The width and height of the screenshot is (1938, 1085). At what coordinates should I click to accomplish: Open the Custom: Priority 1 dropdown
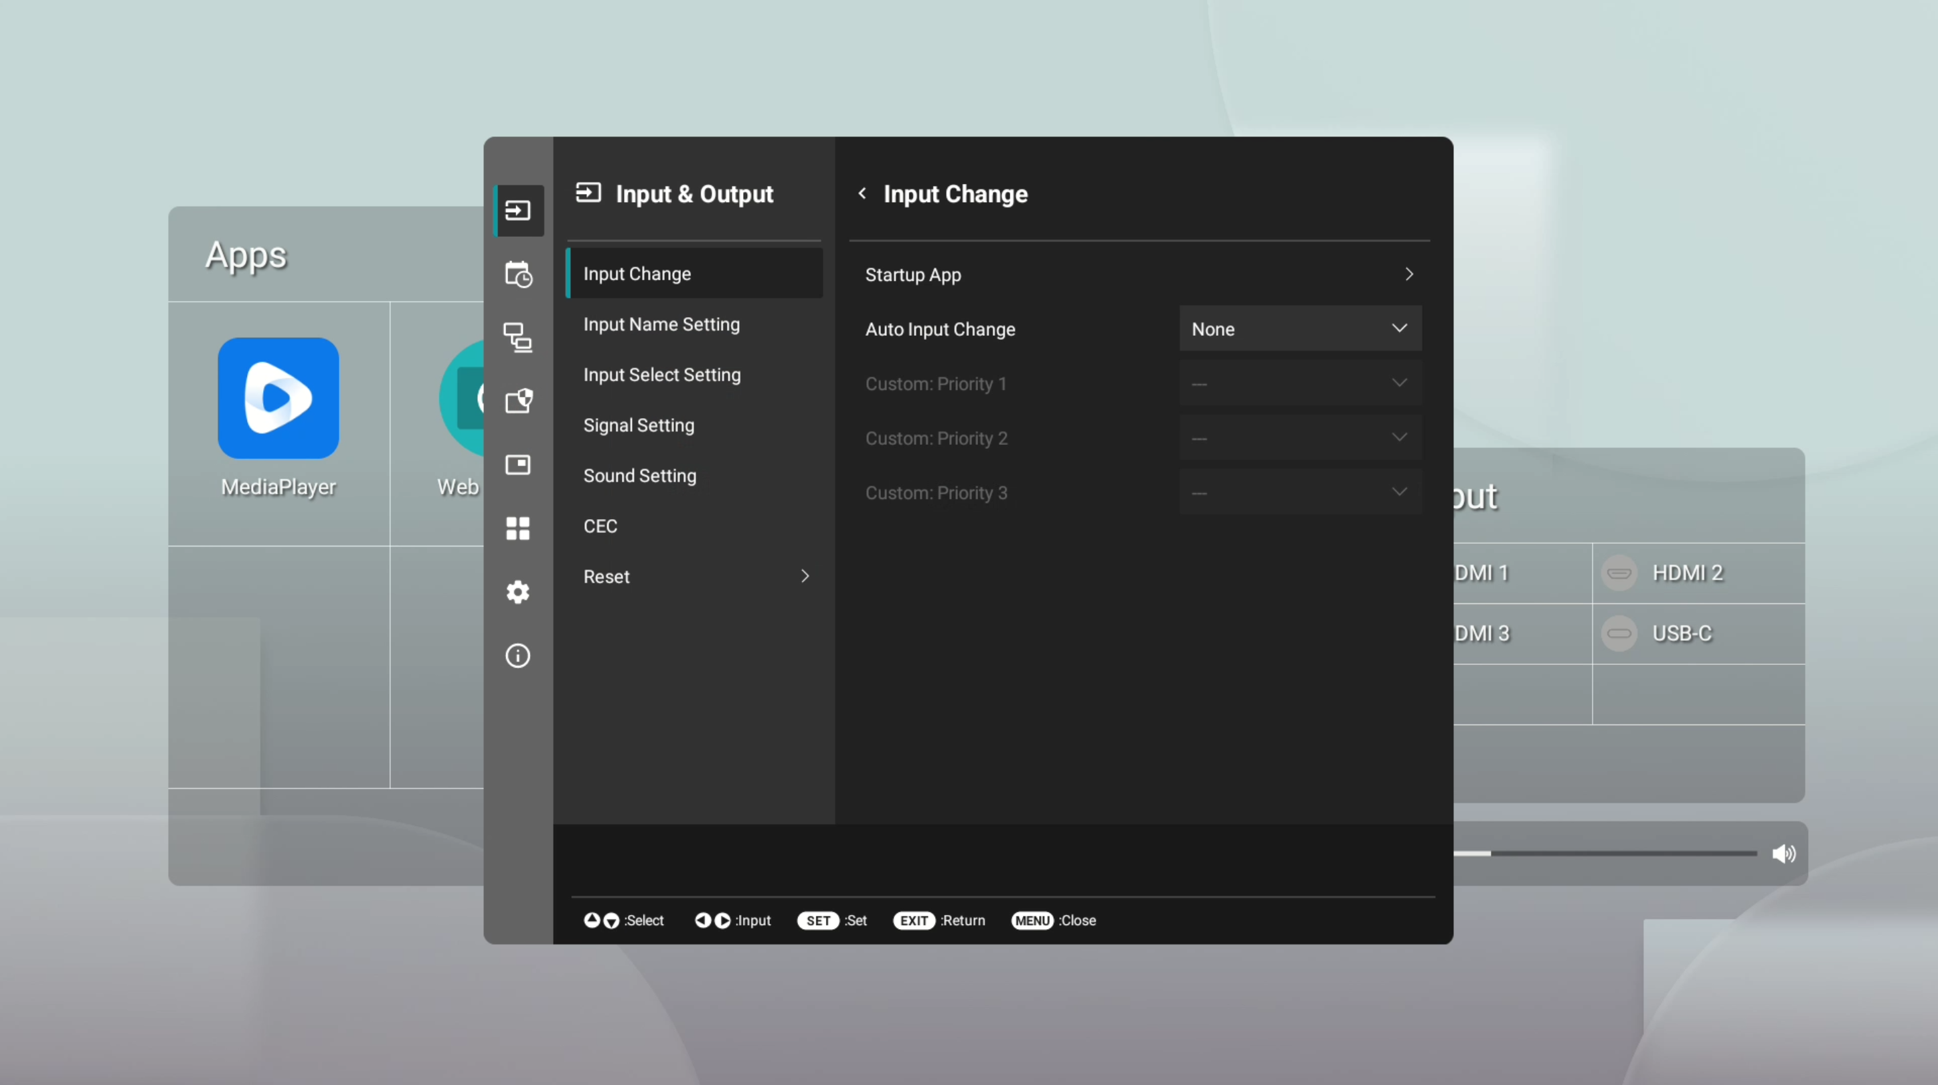point(1300,383)
